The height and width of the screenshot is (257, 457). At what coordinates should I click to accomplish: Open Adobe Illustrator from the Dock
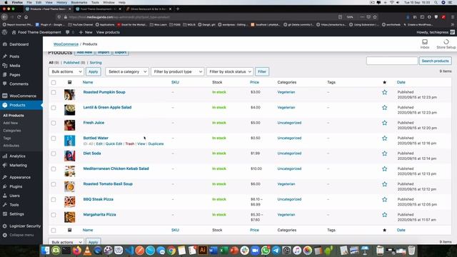pyautogui.click(x=203, y=251)
